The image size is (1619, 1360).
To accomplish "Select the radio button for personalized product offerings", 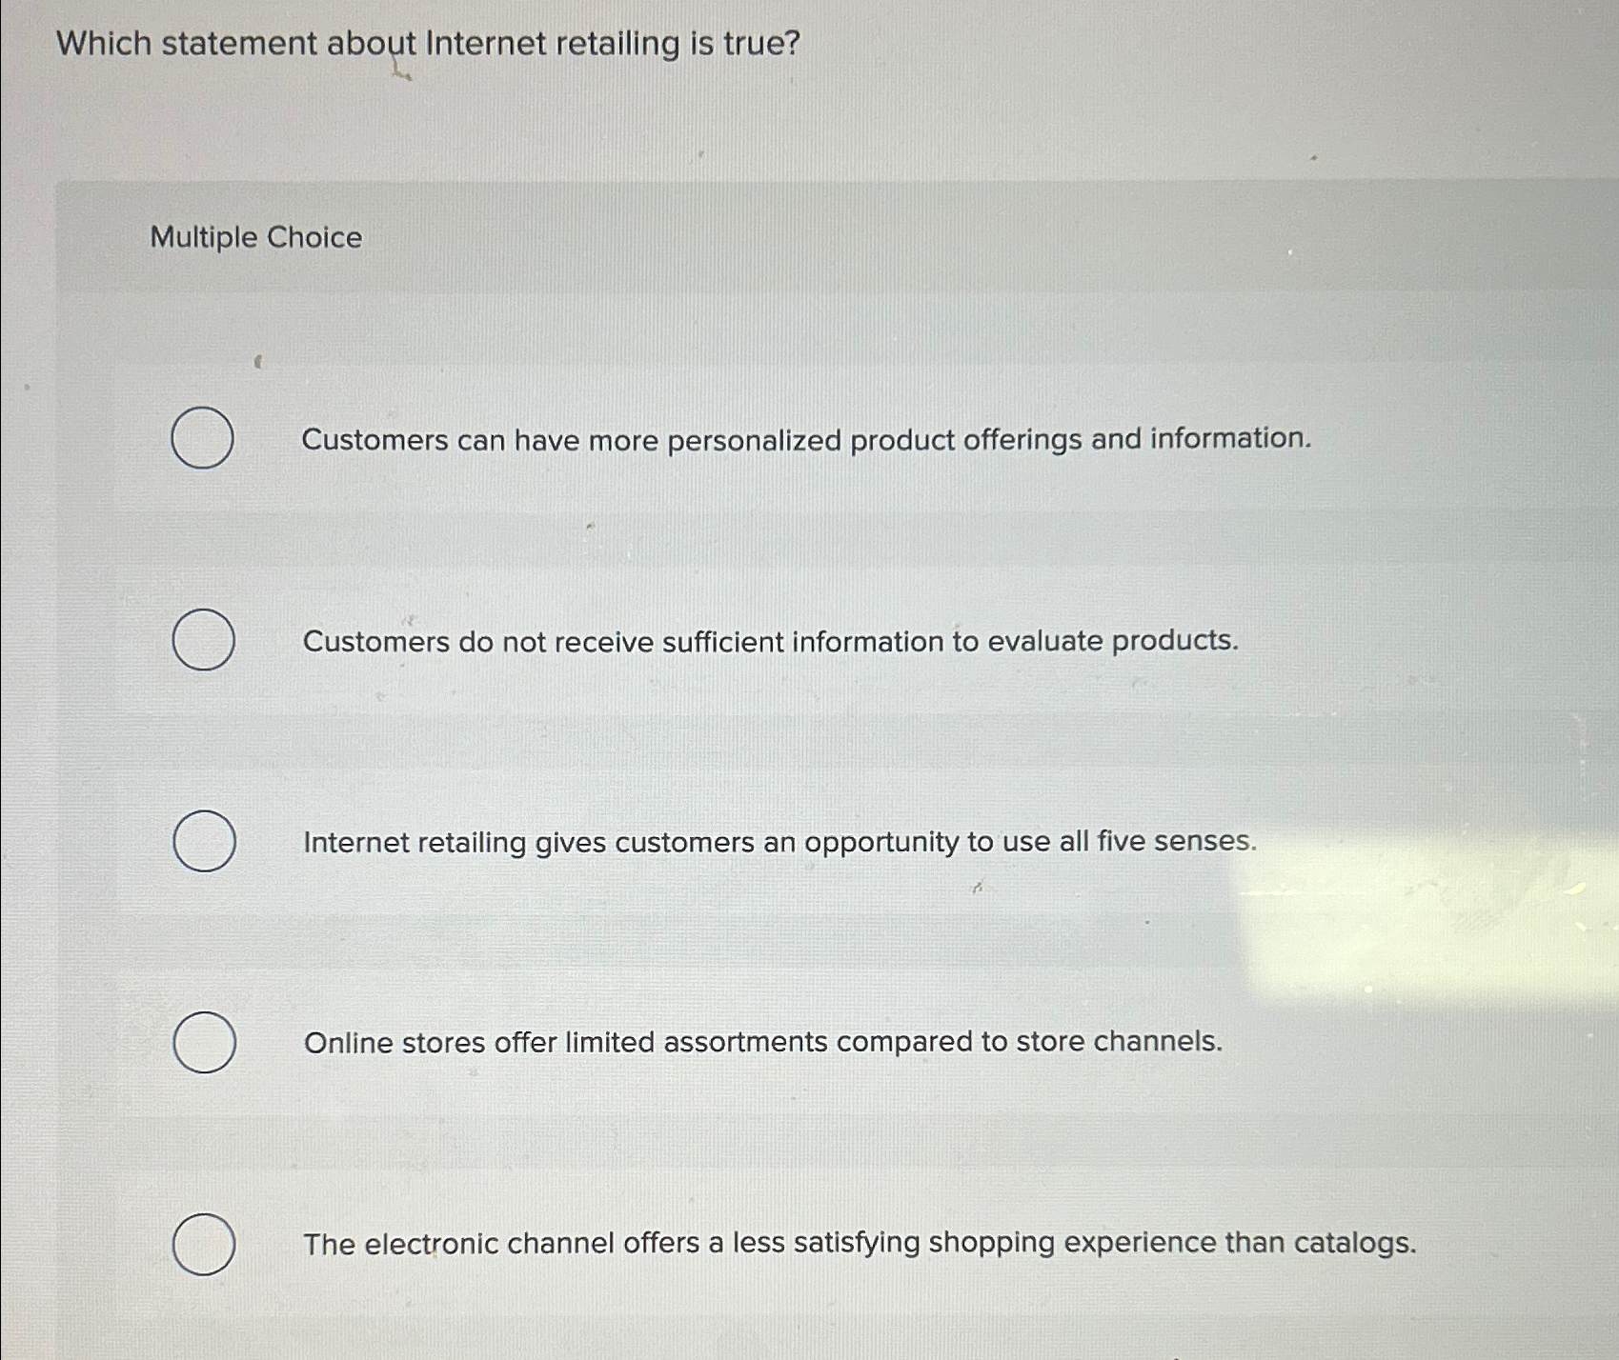I will point(203,439).
